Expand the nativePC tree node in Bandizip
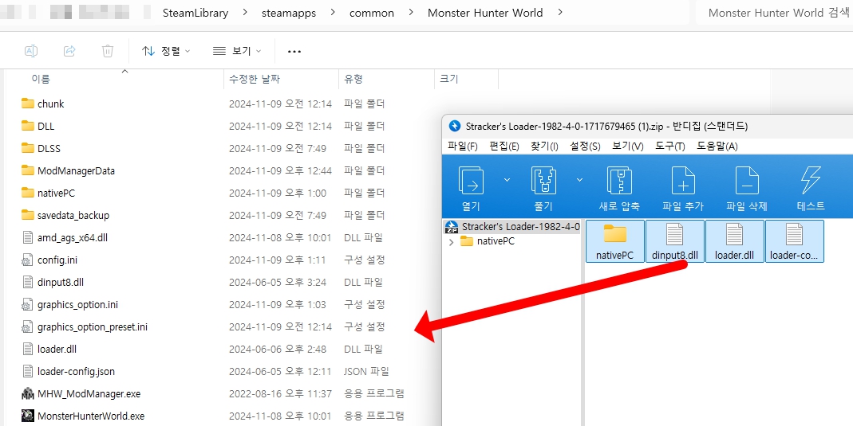This screenshot has height=426, width=853. [x=452, y=242]
